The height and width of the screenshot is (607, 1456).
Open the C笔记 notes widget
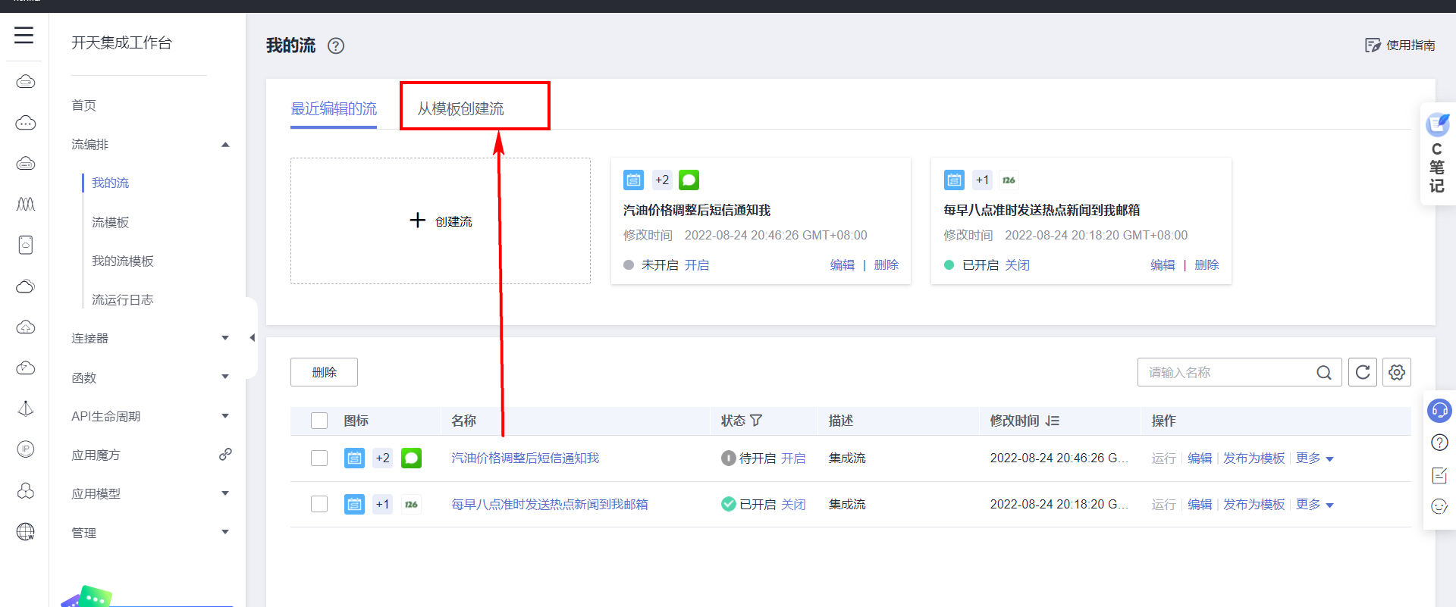[1438, 155]
